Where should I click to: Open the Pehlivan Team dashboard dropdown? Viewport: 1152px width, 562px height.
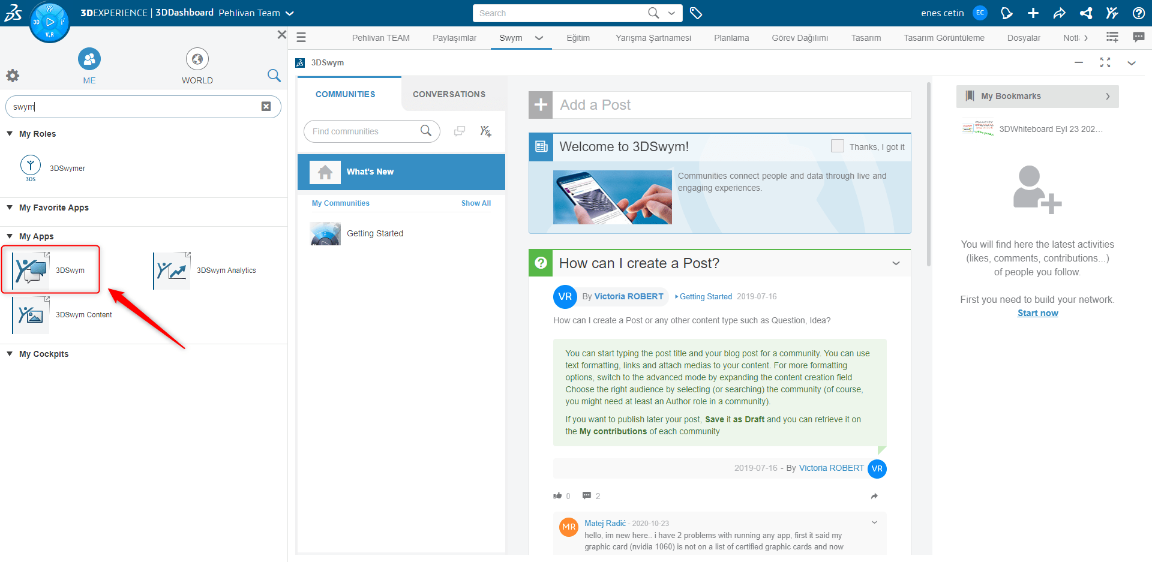[290, 13]
